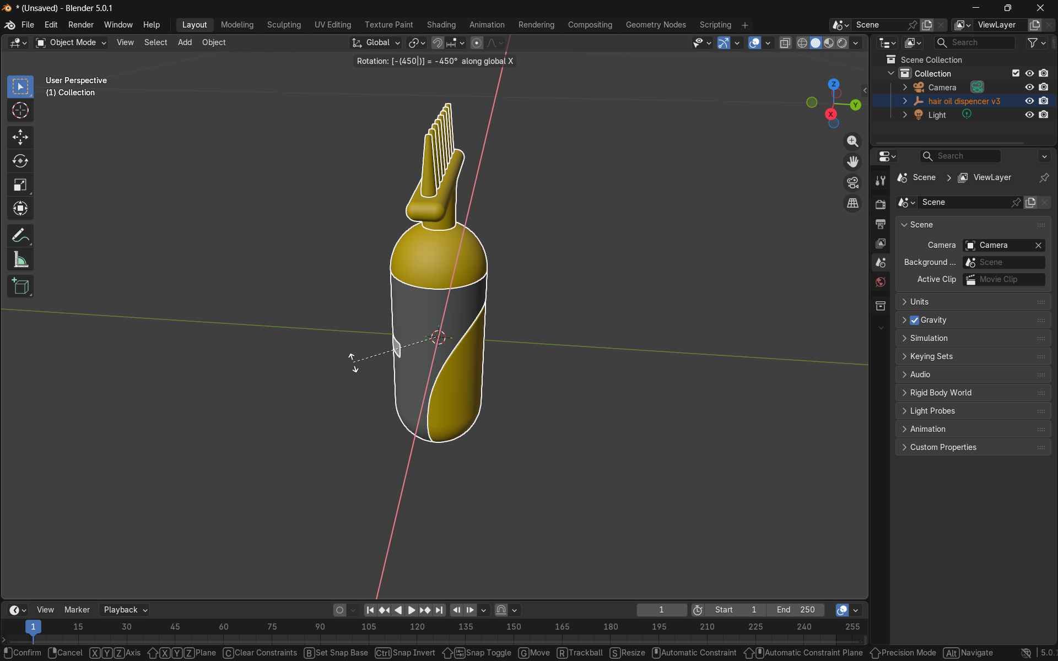This screenshot has width=1058, height=661.
Task: Disable the Gravity checkbox
Action: point(915,320)
